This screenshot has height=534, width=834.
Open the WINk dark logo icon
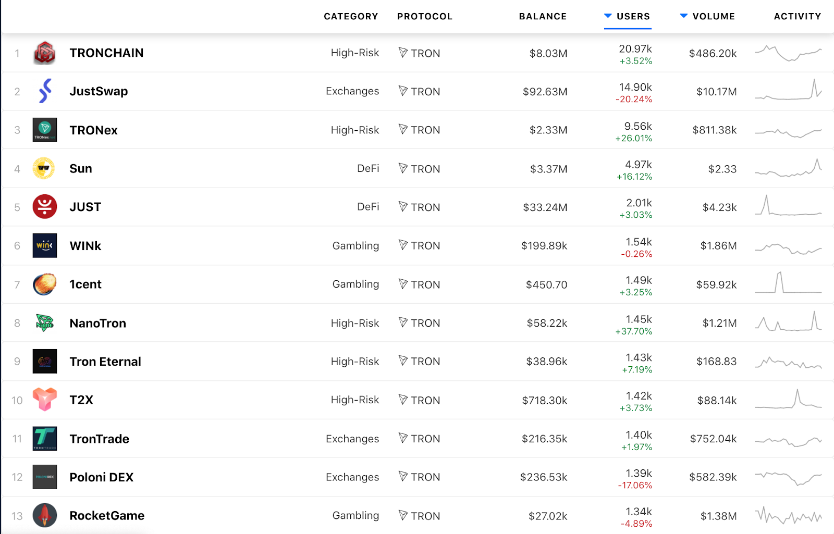tap(45, 245)
